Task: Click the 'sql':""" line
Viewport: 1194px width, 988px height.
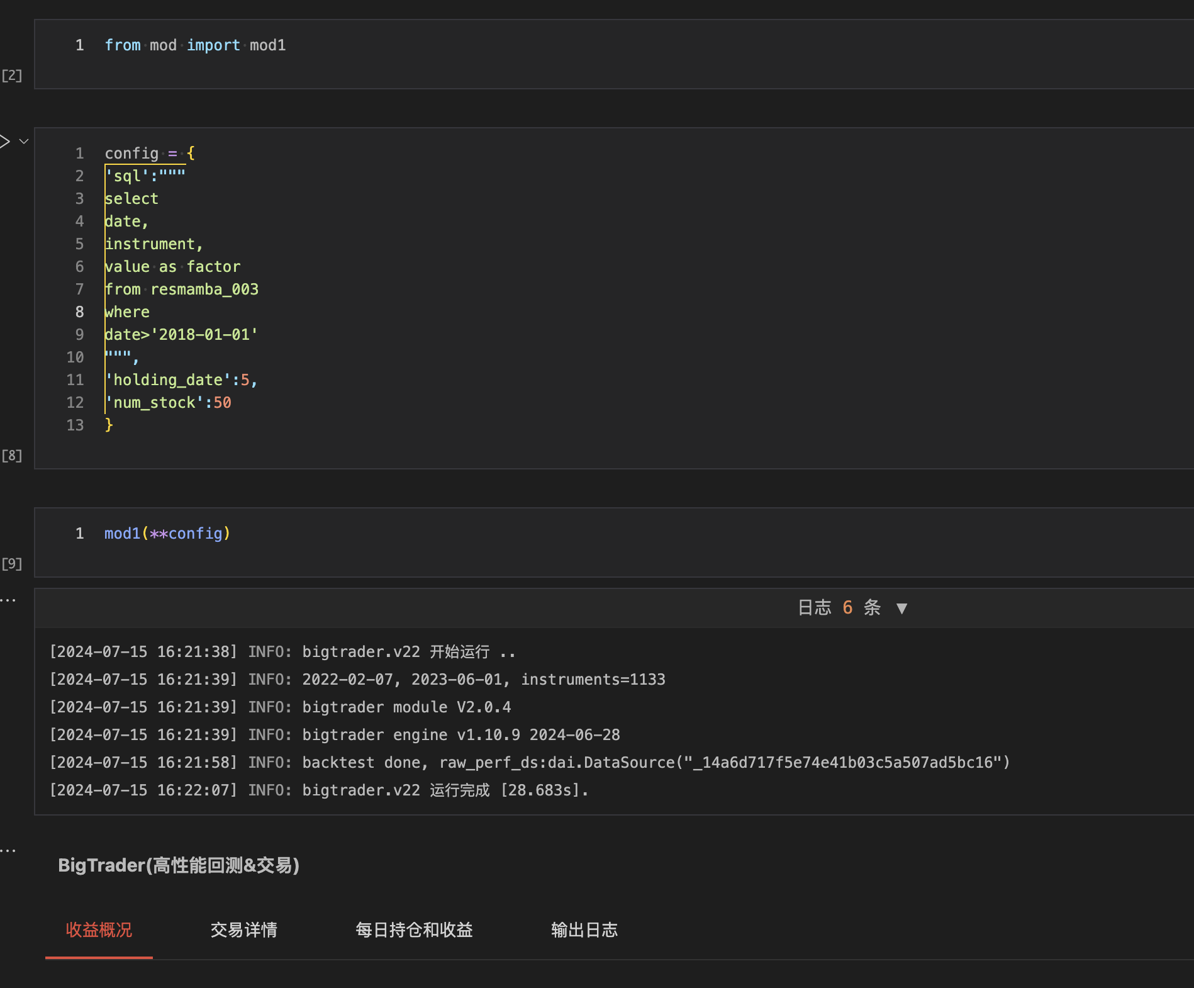Action: tap(145, 176)
